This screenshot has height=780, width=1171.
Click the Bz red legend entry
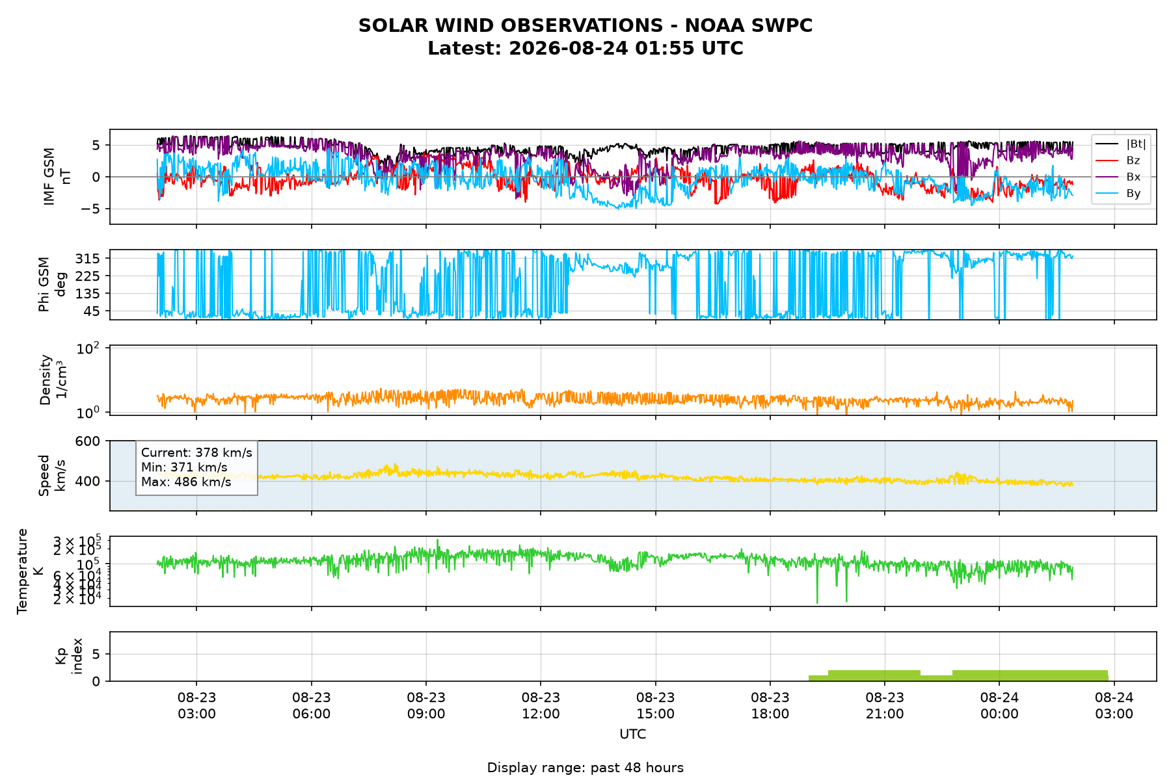(1120, 161)
